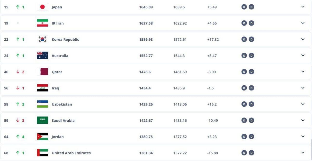Open the Iraq team name link

[55, 88]
